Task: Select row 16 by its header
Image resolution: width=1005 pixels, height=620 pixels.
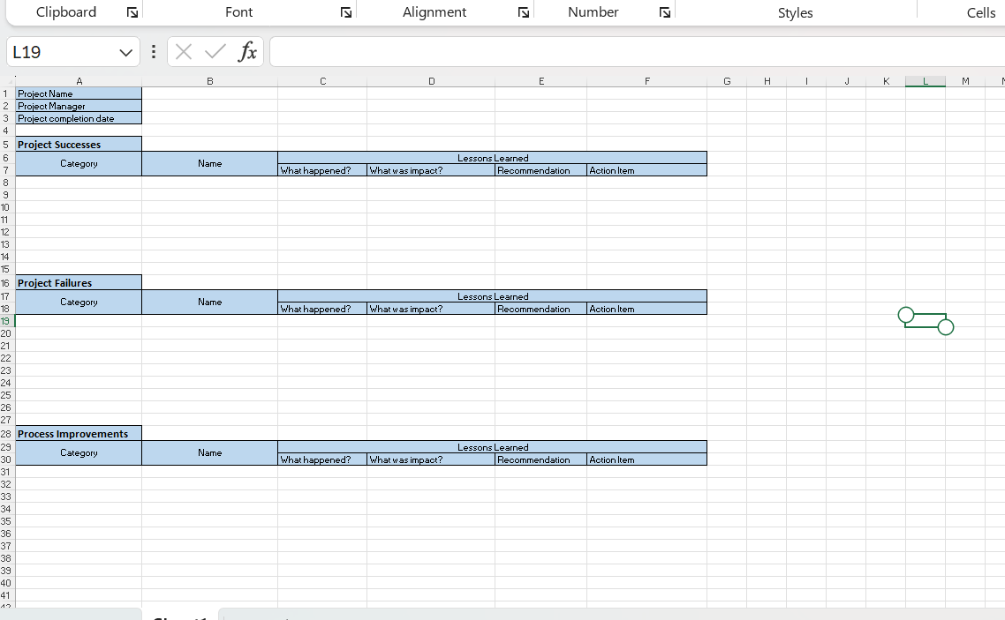Action: click(x=6, y=282)
